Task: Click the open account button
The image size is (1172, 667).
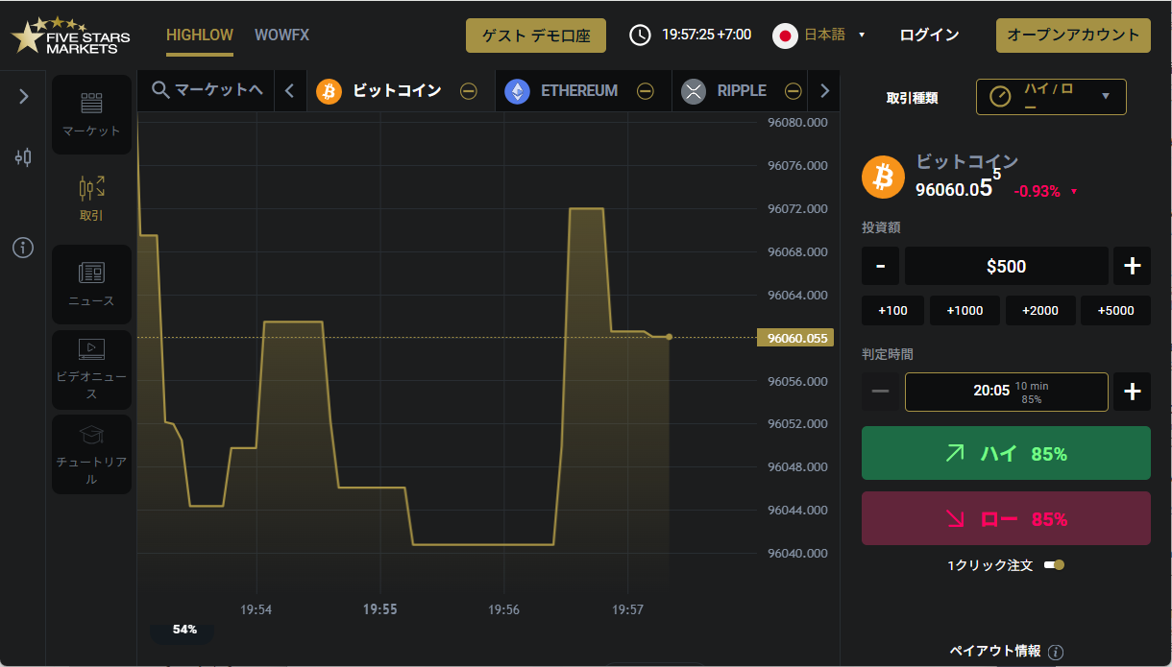Action: pyautogui.click(x=1073, y=36)
